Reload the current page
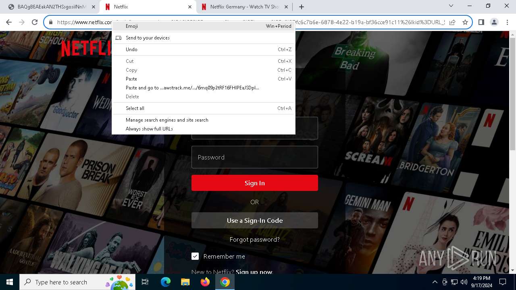This screenshot has height=290, width=516. pyautogui.click(x=35, y=23)
